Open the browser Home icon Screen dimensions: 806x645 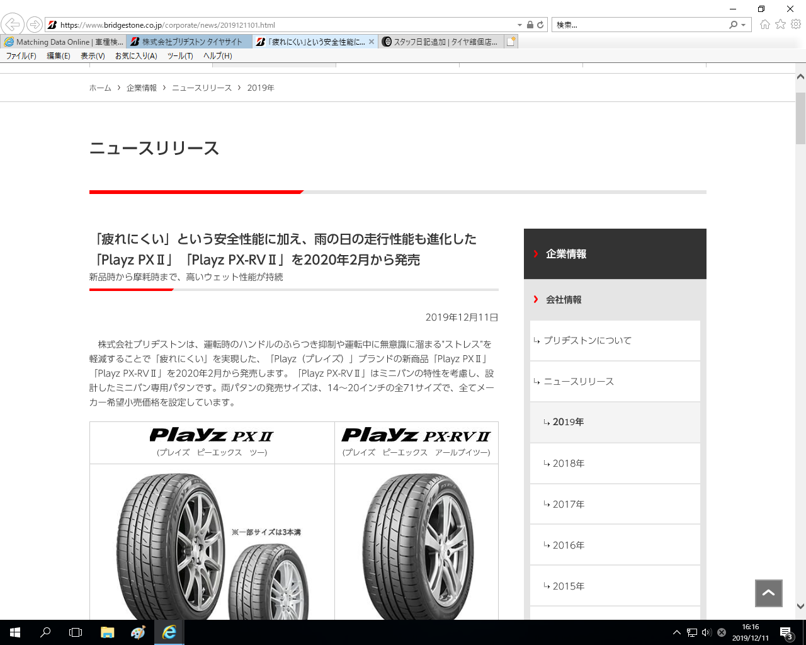[x=764, y=25]
